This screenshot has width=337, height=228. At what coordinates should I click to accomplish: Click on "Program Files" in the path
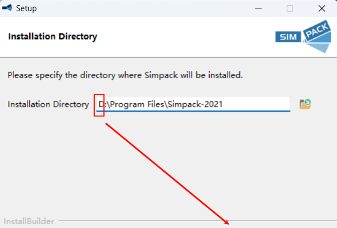pos(138,105)
